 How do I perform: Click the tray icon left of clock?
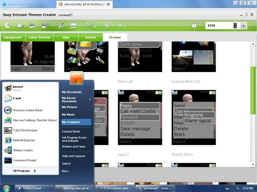[x=238, y=188]
